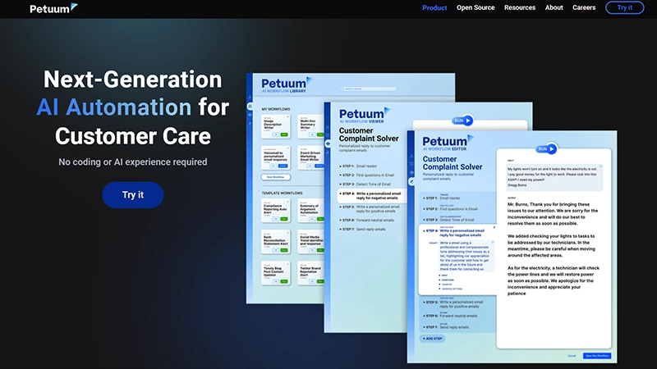
Task: Click green Run button on Image Description Writer card
Action: (284, 134)
